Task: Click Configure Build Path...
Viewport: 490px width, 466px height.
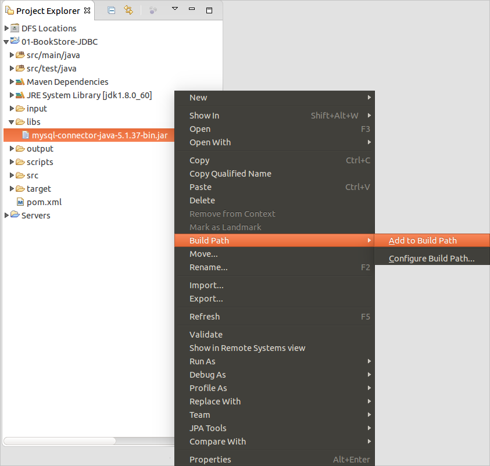Action: 432,259
